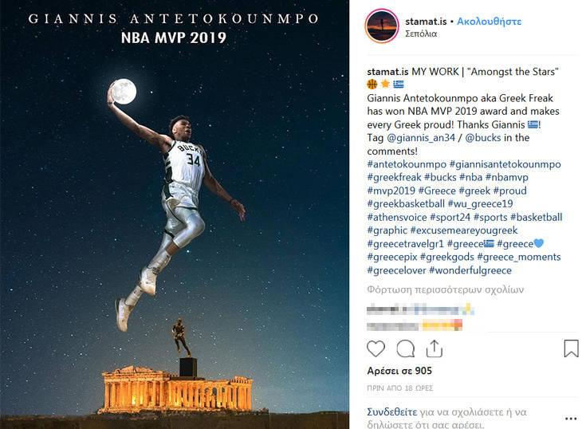Image resolution: width=586 pixels, height=429 pixels.
Task: Visit the @bucks mention
Action: point(483,137)
